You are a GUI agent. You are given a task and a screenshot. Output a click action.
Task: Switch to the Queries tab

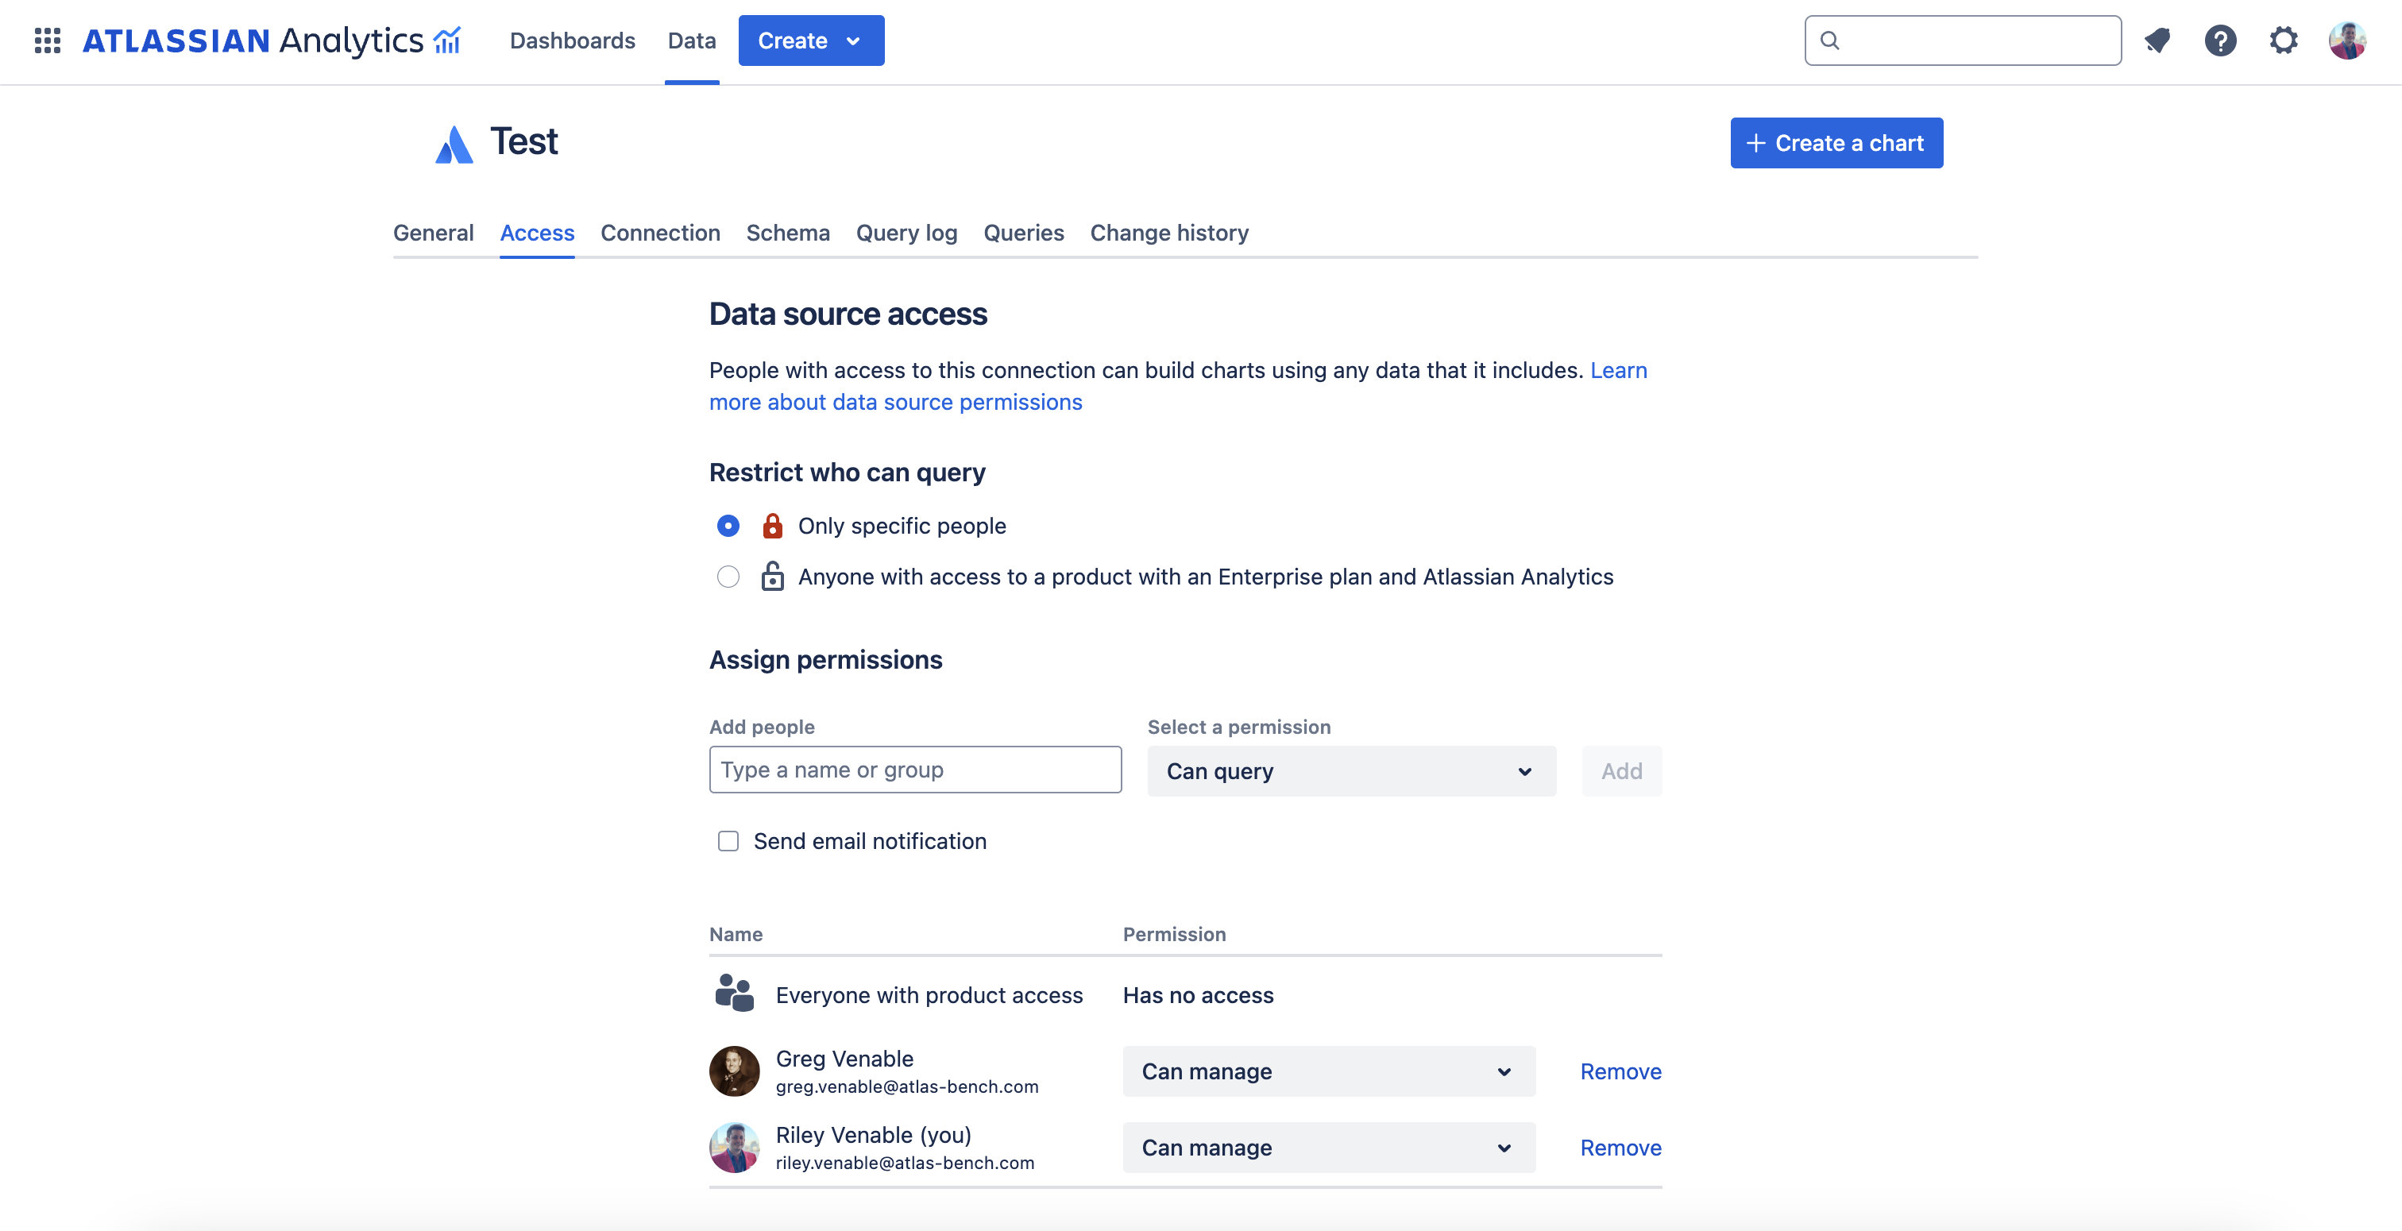click(x=1024, y=232)
